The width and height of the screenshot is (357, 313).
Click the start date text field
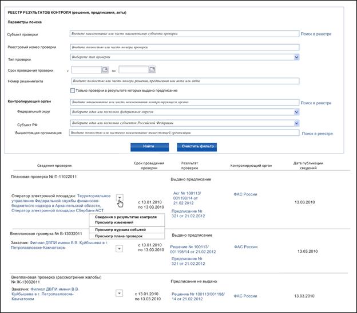(86, 70)
